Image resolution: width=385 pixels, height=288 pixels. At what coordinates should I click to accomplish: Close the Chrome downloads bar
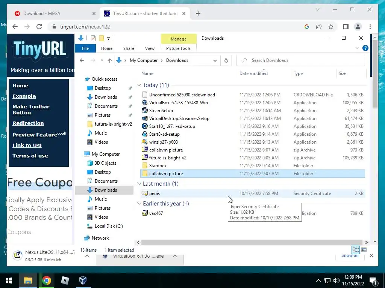point(371,255)
